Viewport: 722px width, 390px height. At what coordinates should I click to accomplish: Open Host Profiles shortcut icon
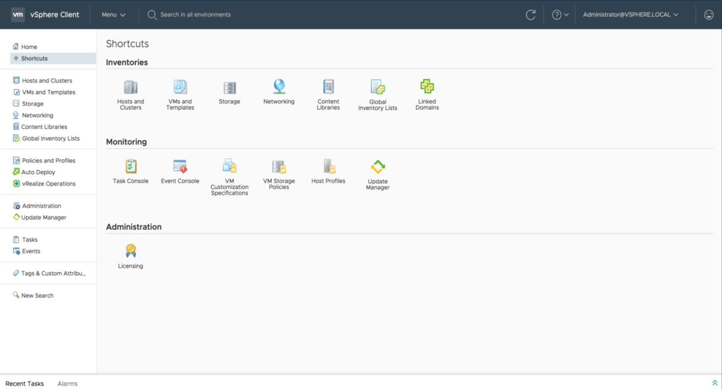point(328,166)
